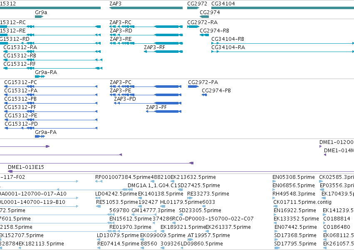Open the RE07414.5prime EST label

(x=118, y=244)
